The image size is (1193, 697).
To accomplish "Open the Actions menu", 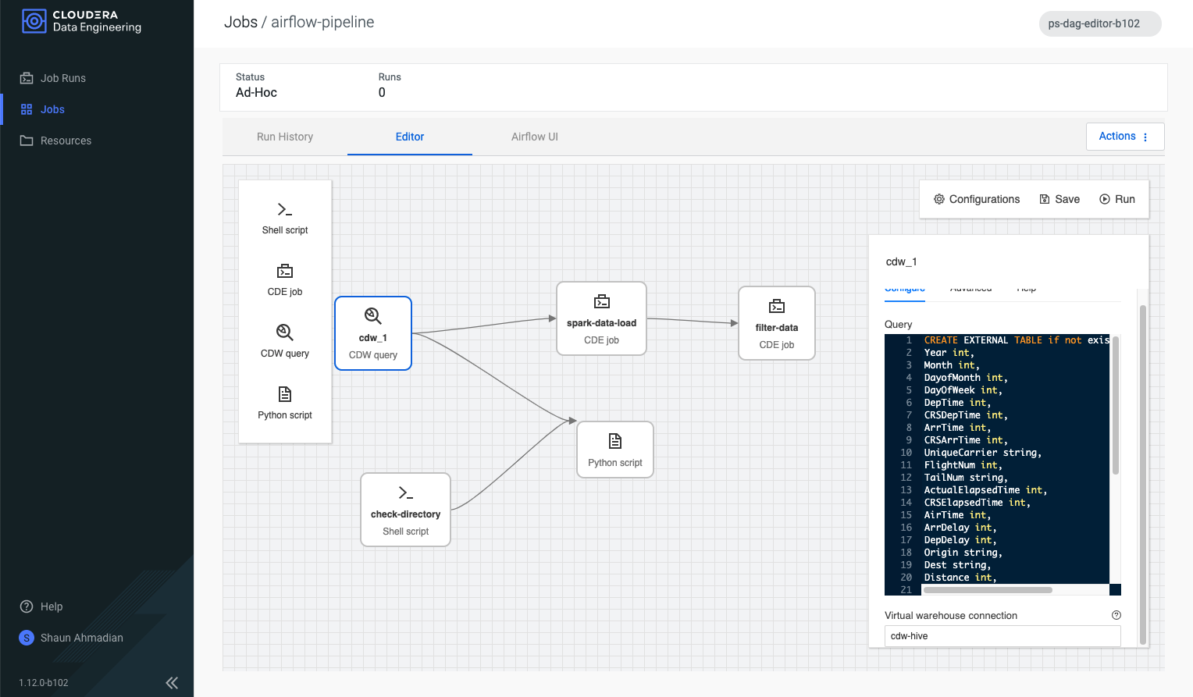I will point(1124,136).
